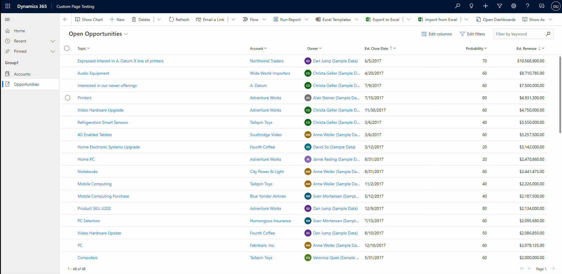Toggle the select-all rows circle in the header
Image resolution: width=562 pixels, height=274 pixels.
(67, 48)
